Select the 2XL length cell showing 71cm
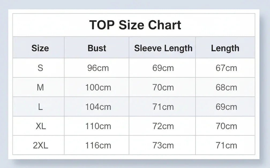Viewport: 270px width, 168px height. [x=226, y=146]
